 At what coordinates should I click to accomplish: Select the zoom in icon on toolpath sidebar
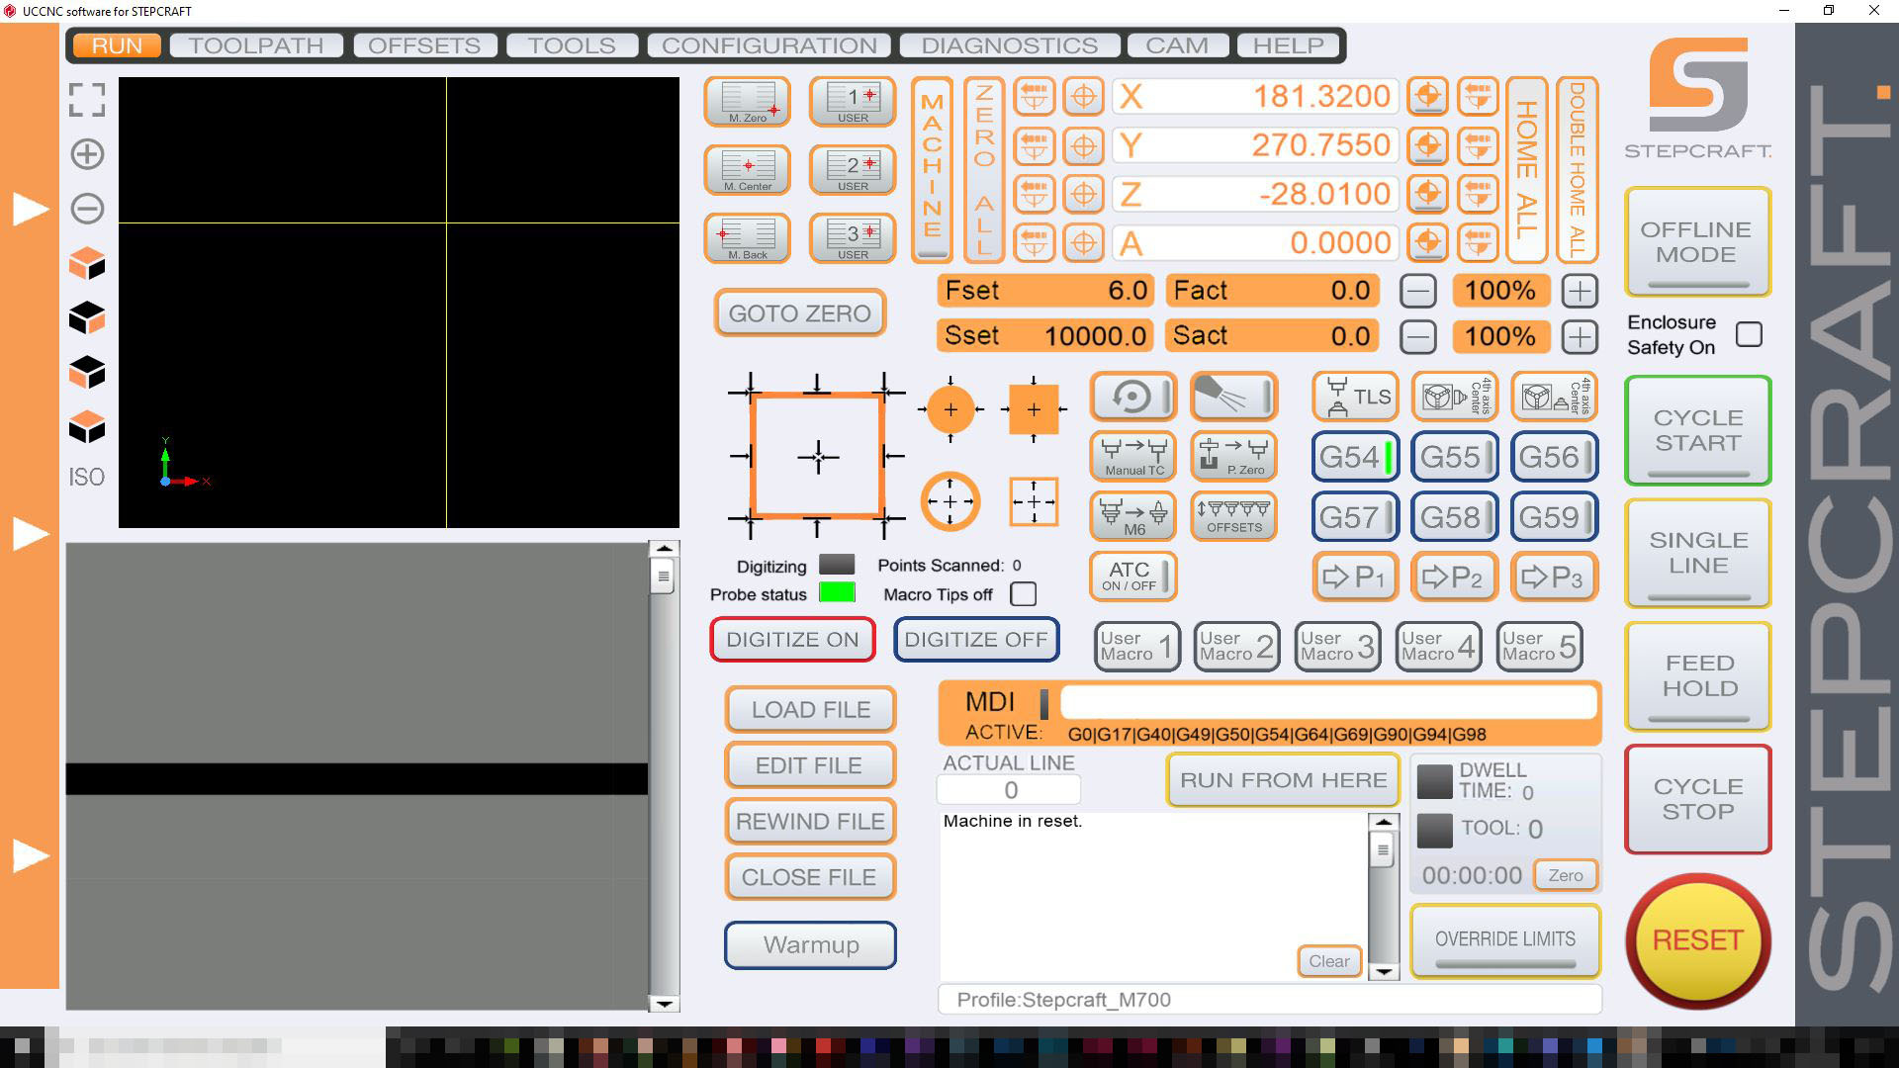[x=87, y=154]
